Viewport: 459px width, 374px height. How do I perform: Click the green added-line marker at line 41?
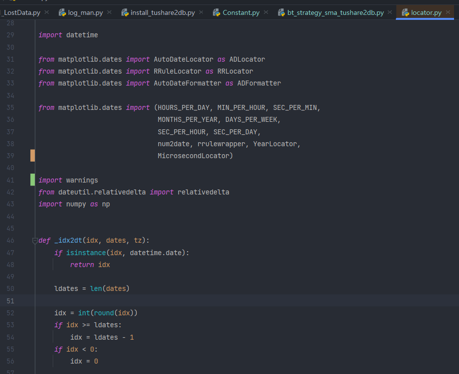pos(32,180)
